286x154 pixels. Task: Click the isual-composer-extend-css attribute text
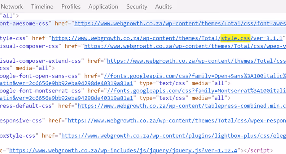pyautogui.click(x=40, y=61)
